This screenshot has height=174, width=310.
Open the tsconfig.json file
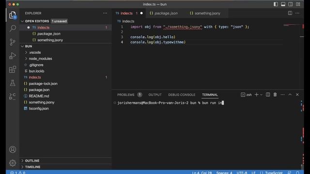point(66,108)
